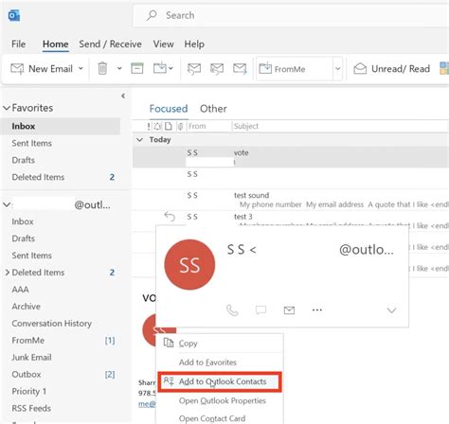Screen dimensions: 449x424
Task: Open Move dropdown arrow
Action: point(171,68)
